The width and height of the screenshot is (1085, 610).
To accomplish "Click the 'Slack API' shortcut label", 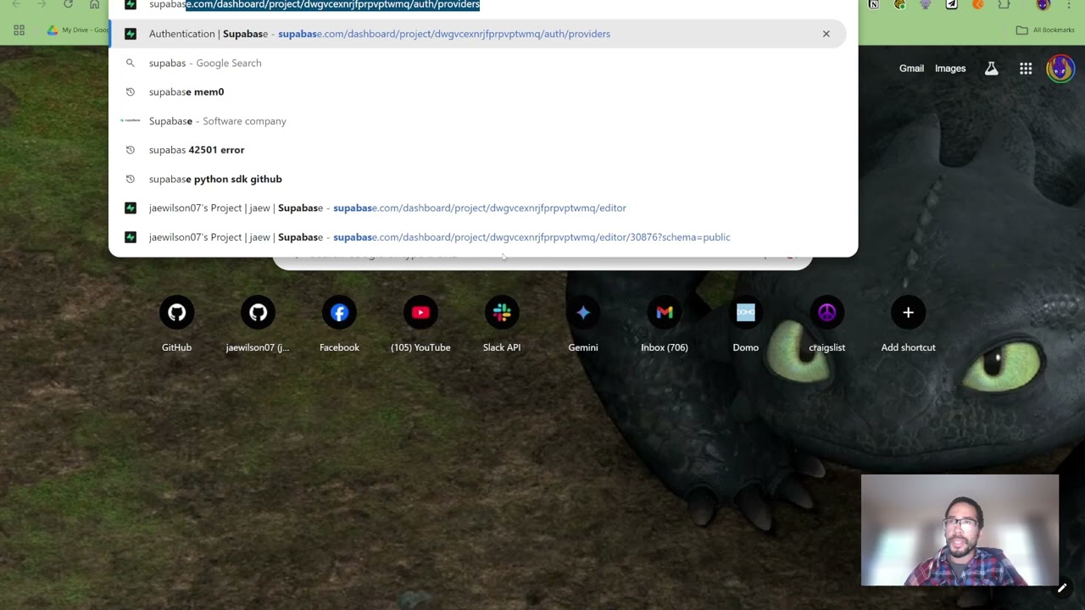I will tap(502, 347).
